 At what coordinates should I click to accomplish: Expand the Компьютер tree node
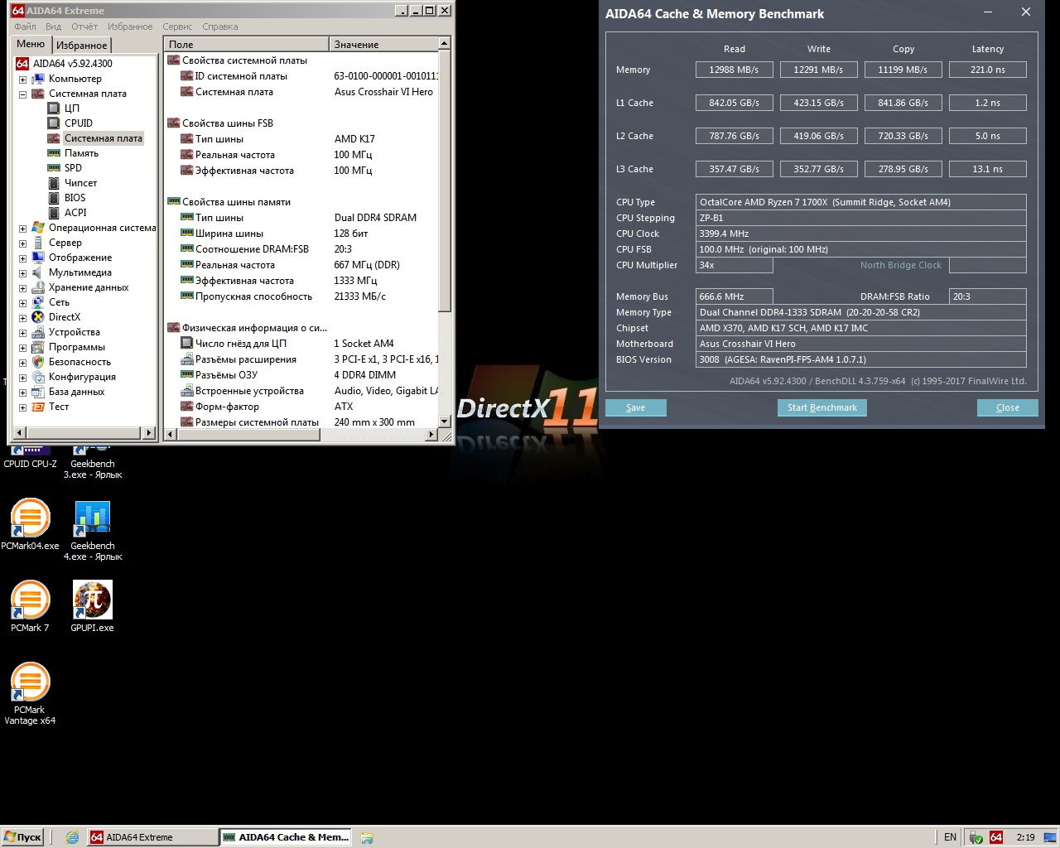pos(22,79)
